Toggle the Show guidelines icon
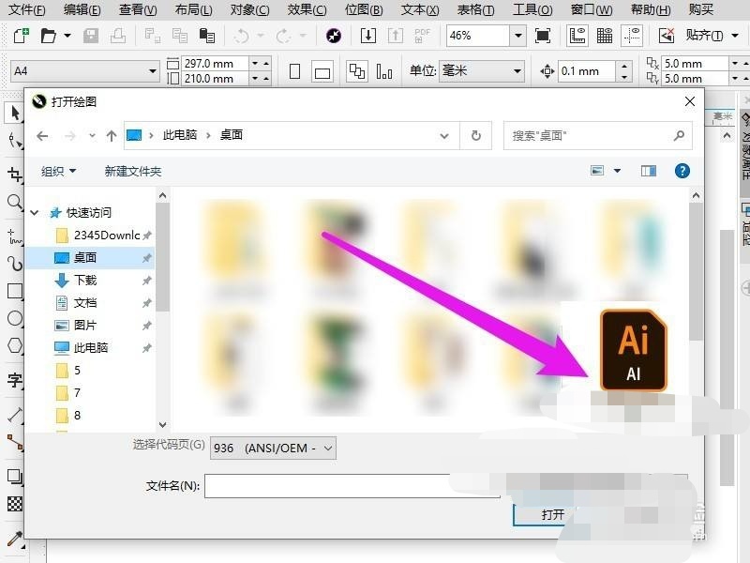This screenshot has width=750, height=563. (632, 36)
